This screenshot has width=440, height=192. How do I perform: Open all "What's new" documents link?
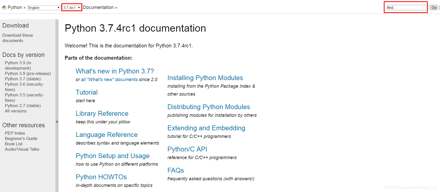click(109, 80)
